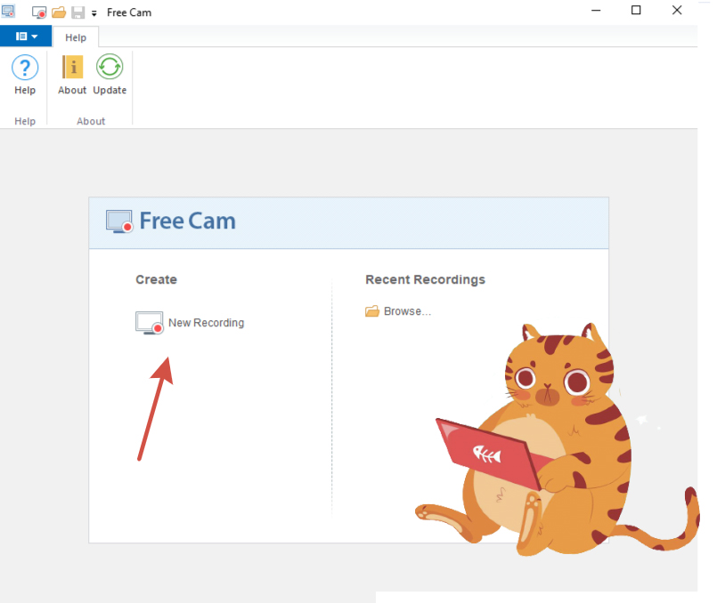Click New Recording icon in title bar
The height and width of the screenshot is (603, 725).
point(39,12)
